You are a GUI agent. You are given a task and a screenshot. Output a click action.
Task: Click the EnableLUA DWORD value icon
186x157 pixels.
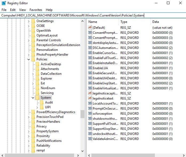(x=90, y=68)
